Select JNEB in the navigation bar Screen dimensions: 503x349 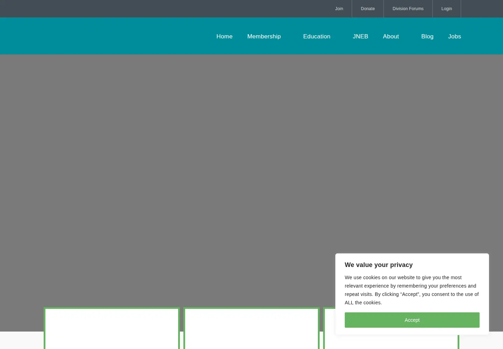(360, 36)
